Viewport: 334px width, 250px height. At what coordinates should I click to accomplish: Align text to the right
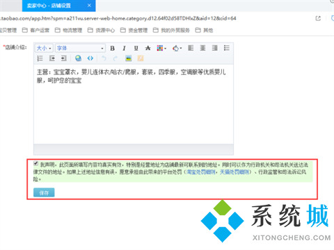pos(215,48)
